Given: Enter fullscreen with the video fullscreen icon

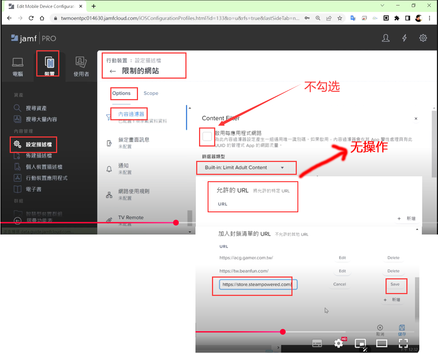Looking at the screenshot, I should pos(403,344).
